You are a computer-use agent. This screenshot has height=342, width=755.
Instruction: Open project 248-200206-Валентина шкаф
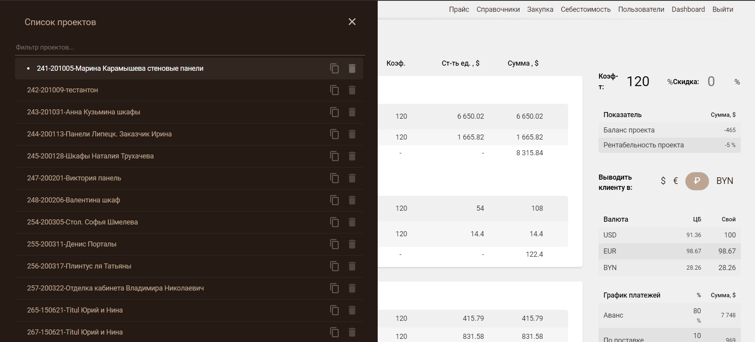click(74, 200)
